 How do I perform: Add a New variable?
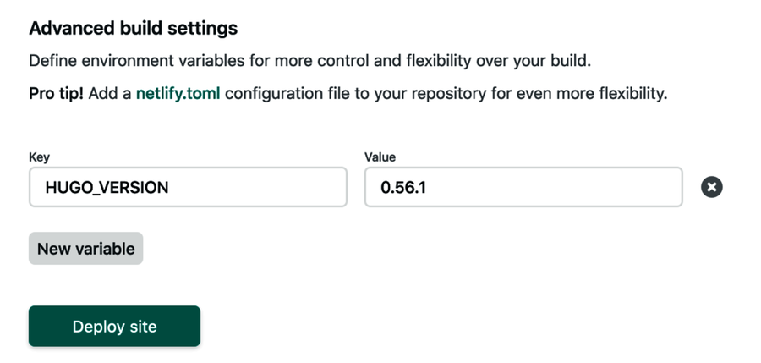[x=86, y=249]
